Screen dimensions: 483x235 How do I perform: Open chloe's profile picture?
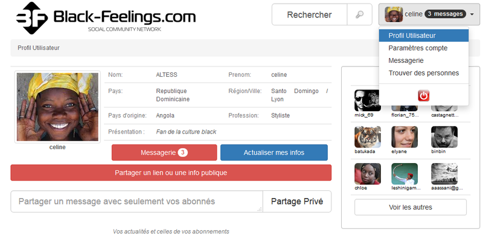(x=368, y=174)
